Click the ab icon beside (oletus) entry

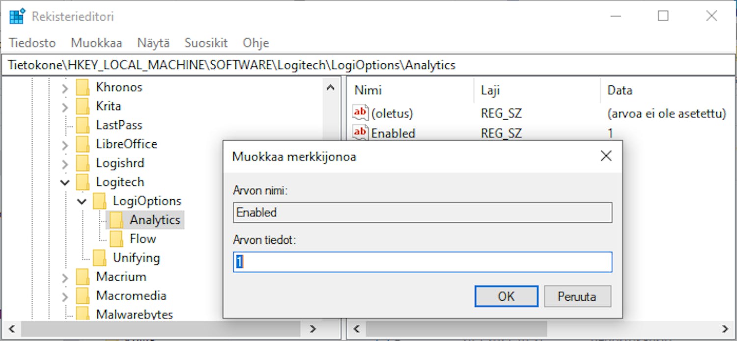tap(360, 112)
